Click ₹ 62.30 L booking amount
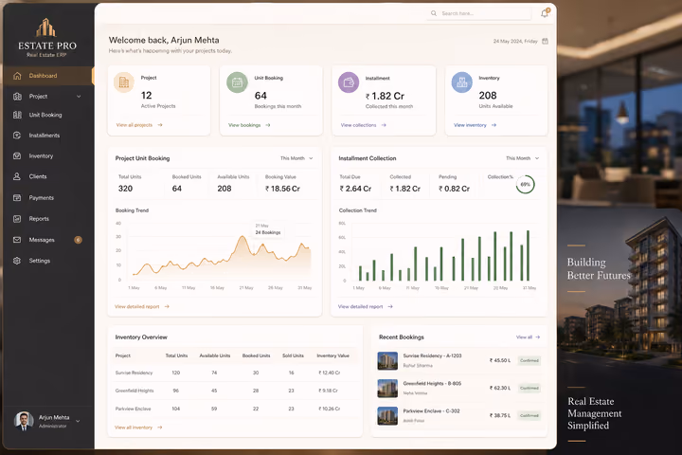This screenshot has height=455, width=682. pos(500,388)
